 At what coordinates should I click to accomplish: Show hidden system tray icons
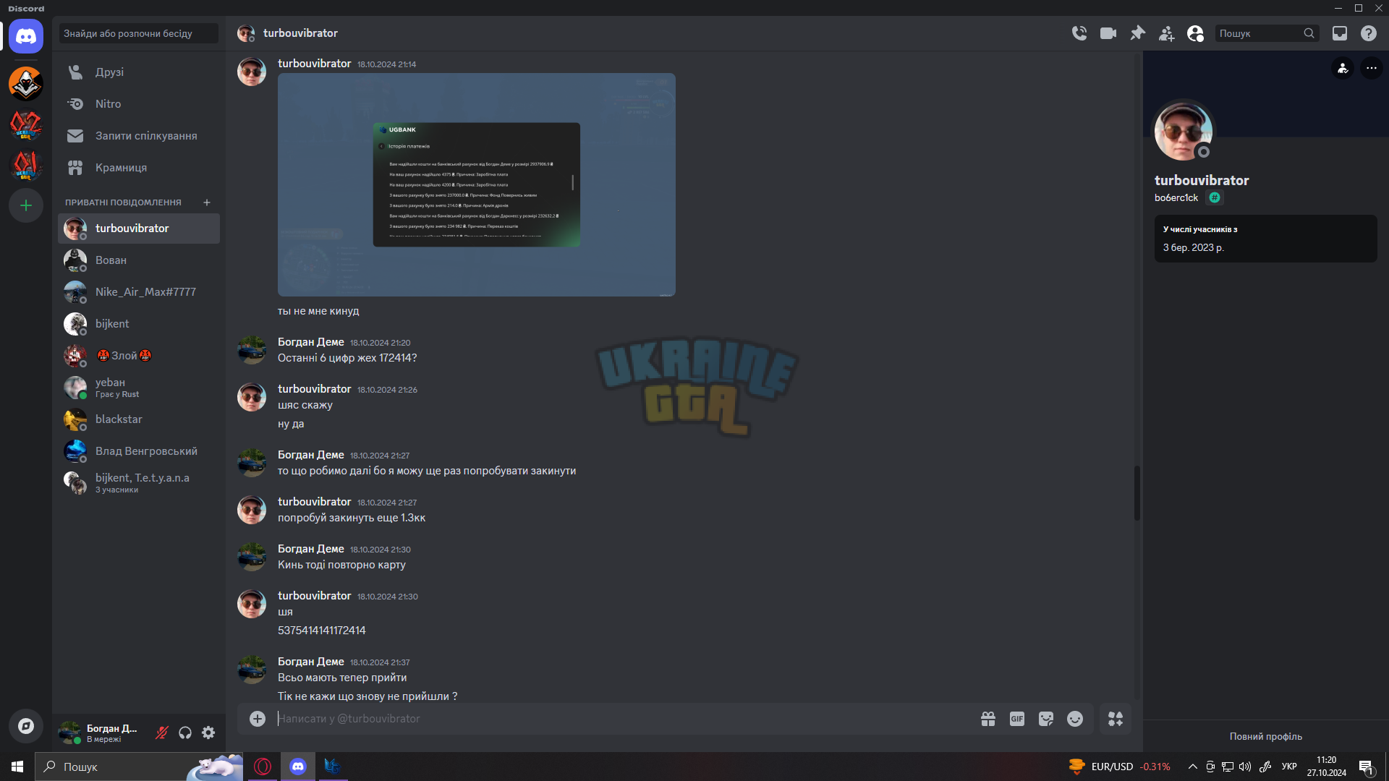click(x=1193, y=767)
